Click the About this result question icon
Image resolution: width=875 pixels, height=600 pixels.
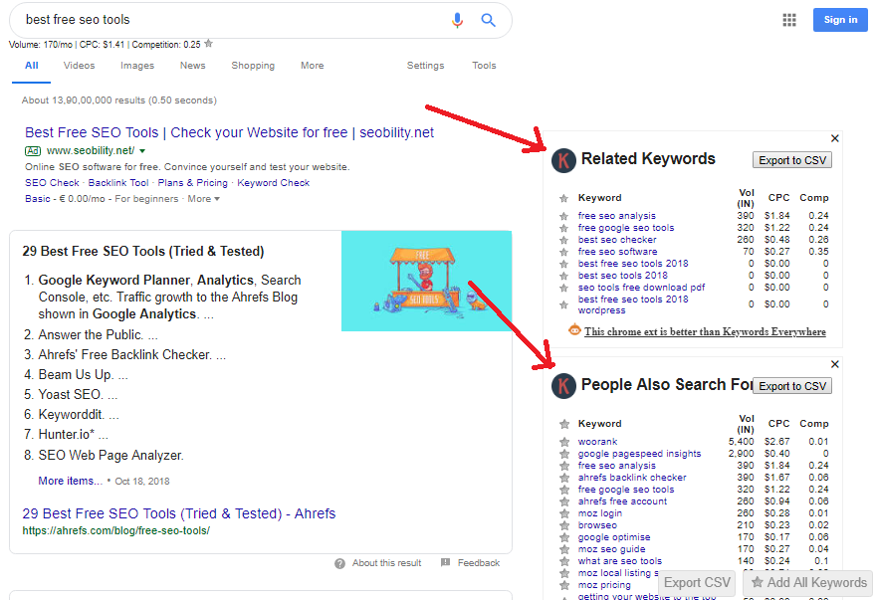click(x=339, y=564)
